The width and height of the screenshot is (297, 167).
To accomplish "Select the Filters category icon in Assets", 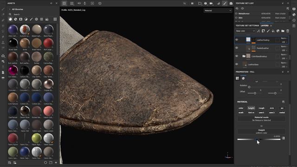I will (x=26, y=19).
